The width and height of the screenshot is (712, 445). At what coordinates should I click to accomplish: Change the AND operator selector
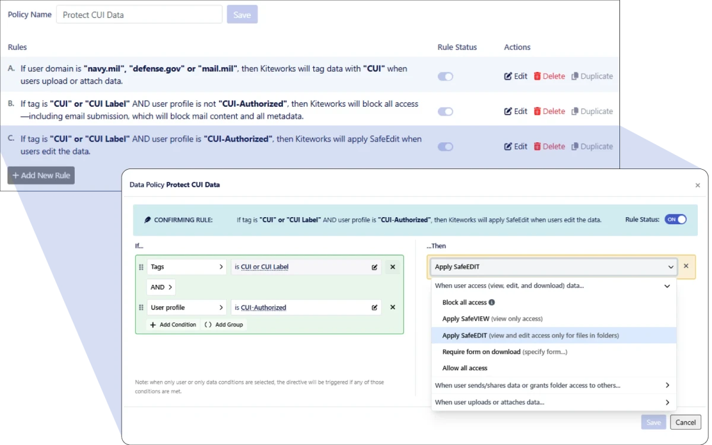[161, 287]
